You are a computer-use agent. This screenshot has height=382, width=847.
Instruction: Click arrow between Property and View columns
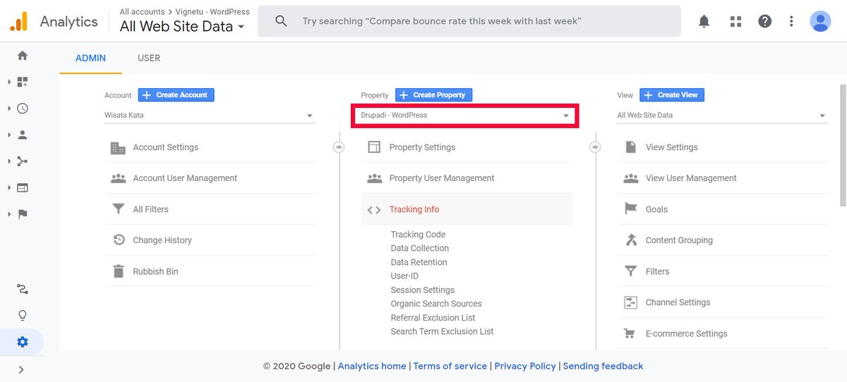(595, 147)
